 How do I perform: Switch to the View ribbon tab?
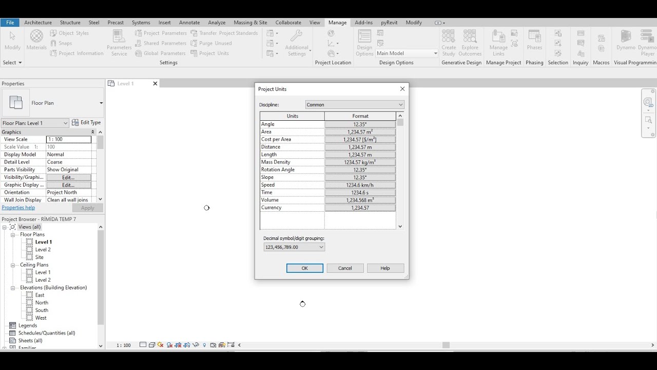[x=315, y=23]
